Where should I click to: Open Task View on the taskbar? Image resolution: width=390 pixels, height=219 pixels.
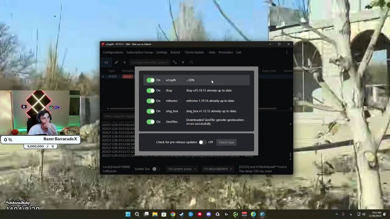(x=146, y=214)
